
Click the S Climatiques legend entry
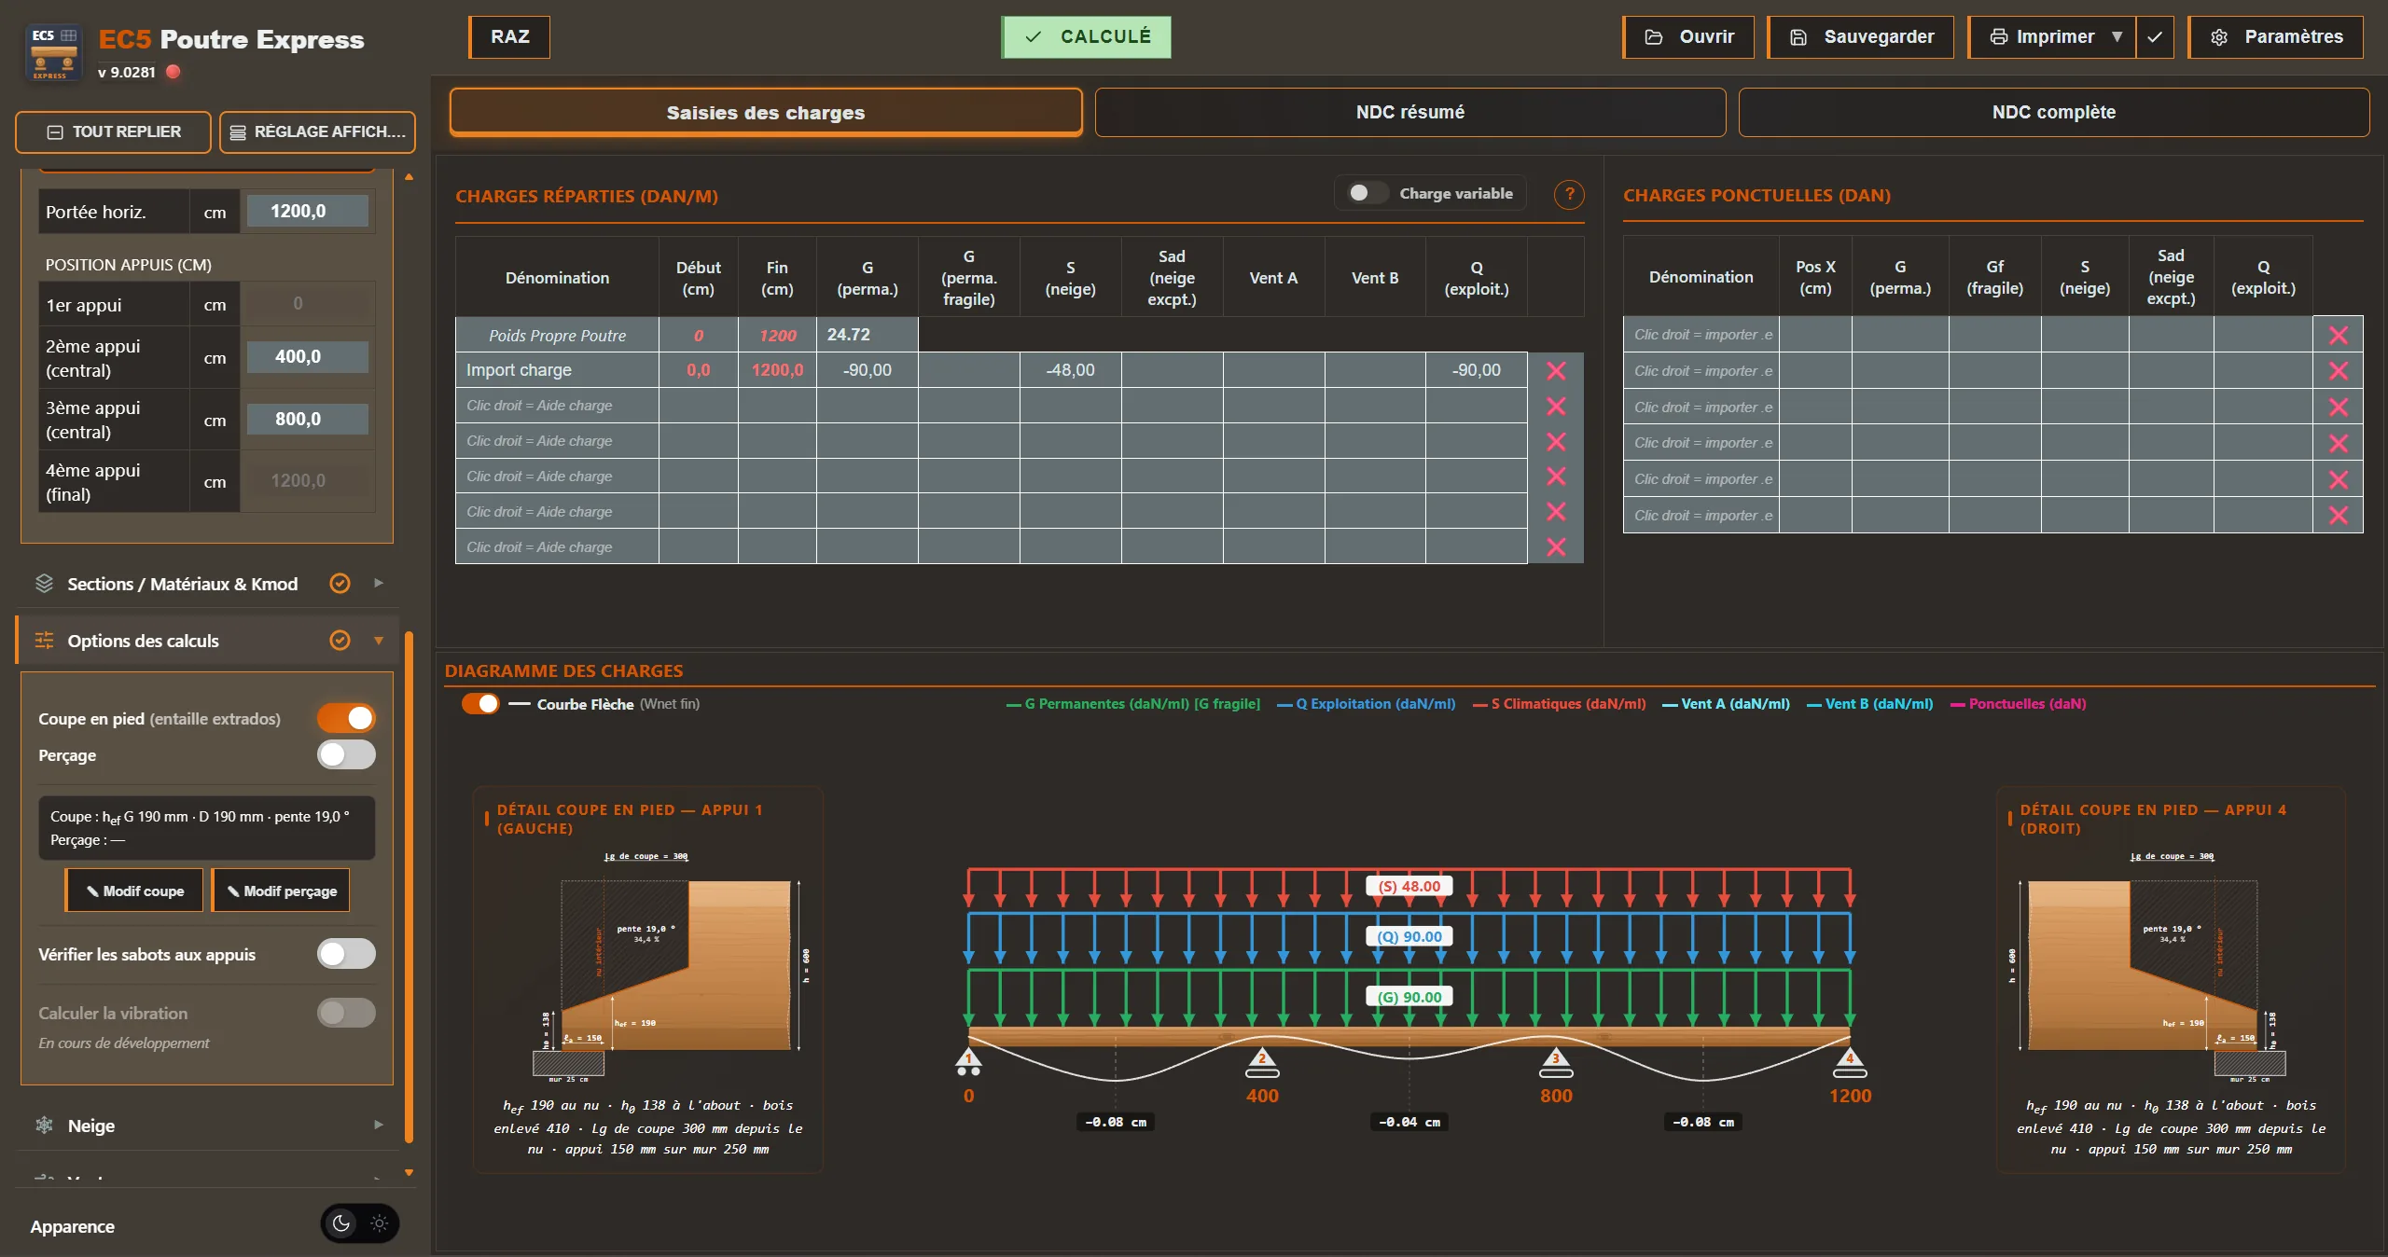[1560, 704]
